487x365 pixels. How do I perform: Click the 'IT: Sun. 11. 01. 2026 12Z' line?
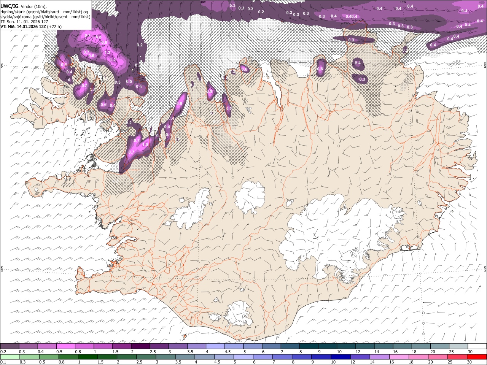click(24, 22)
